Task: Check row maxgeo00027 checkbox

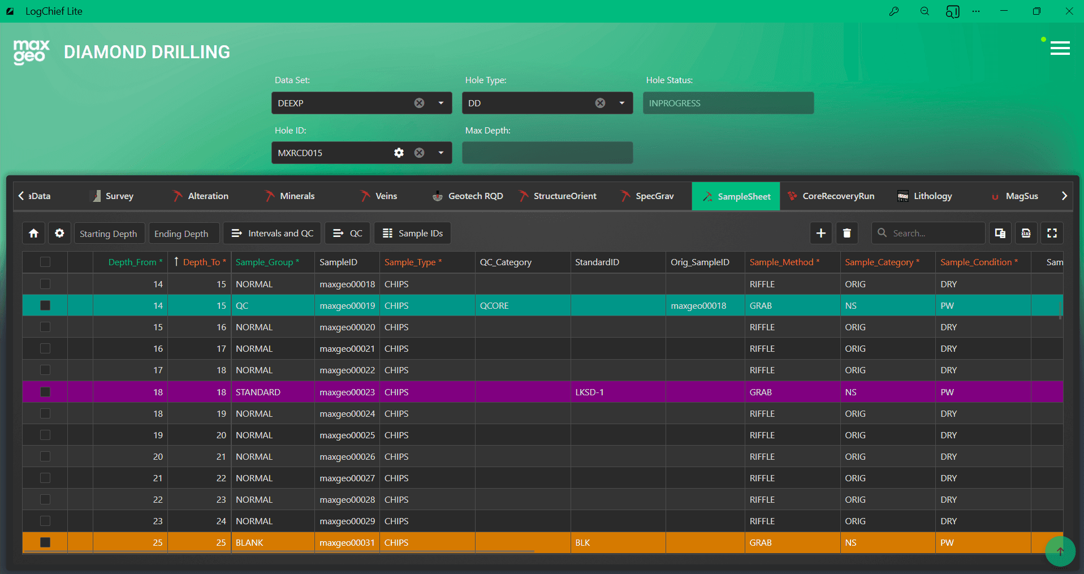Action: tap(45, 478)
